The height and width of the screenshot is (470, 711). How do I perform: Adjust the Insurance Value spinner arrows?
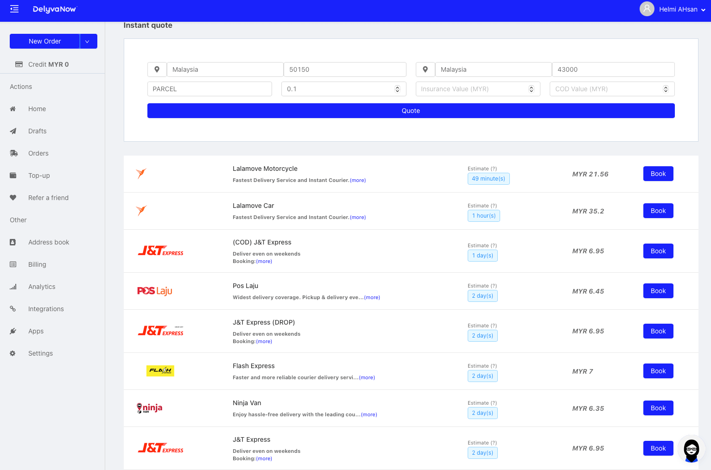click(531, 89)
